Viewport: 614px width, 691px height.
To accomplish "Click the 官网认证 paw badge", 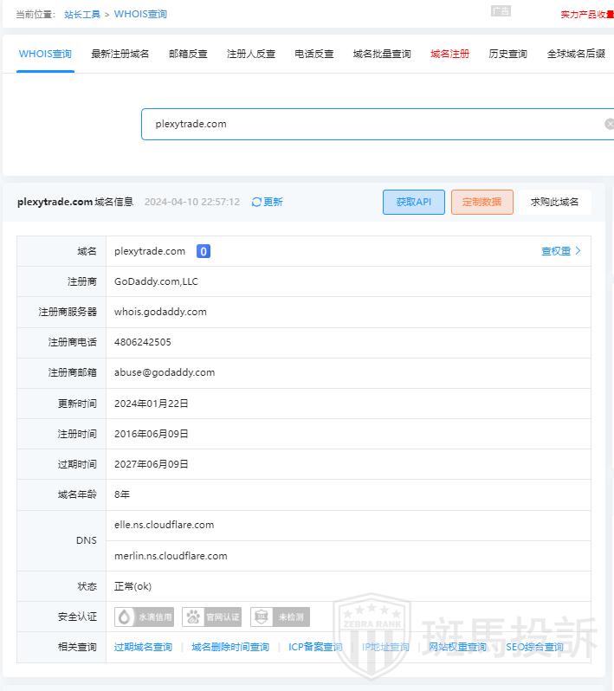I will (x=212, y=617).
